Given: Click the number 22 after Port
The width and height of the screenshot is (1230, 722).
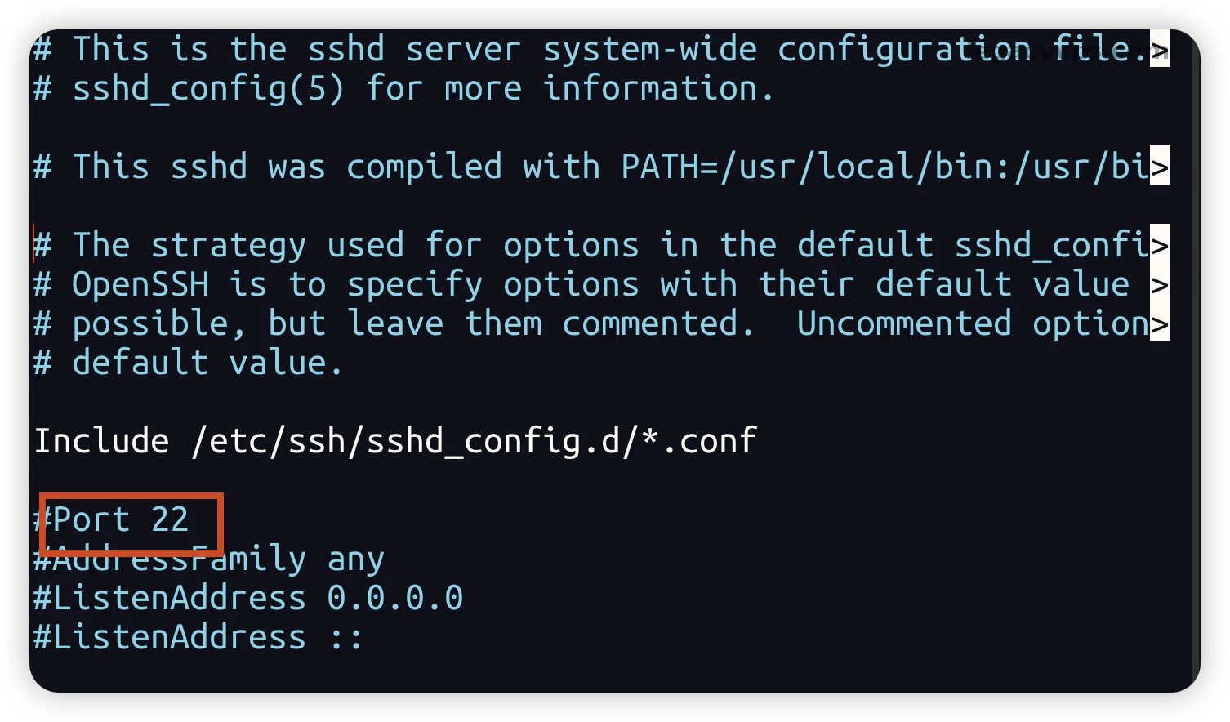Looking at the screenshot, I should click(x=170, y=520).
